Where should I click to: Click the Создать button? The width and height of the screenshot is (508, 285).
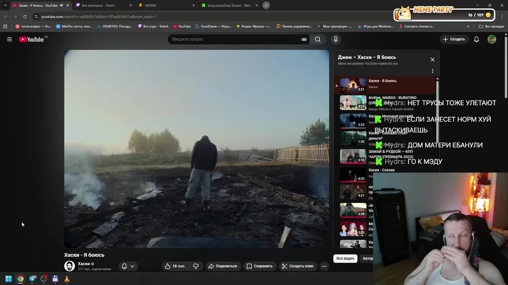[x=454, y=39]
